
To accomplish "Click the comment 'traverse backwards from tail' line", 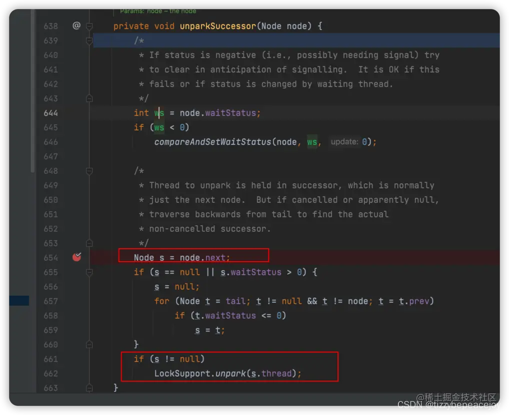I will (263, 214).
